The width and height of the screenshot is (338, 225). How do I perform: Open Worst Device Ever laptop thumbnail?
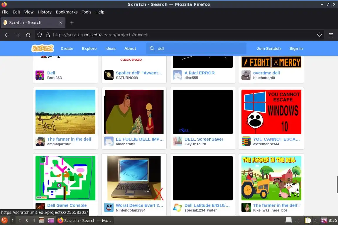click(134, 178)
